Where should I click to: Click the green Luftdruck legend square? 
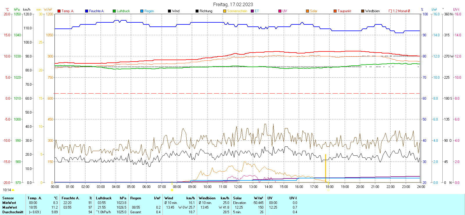114,11
